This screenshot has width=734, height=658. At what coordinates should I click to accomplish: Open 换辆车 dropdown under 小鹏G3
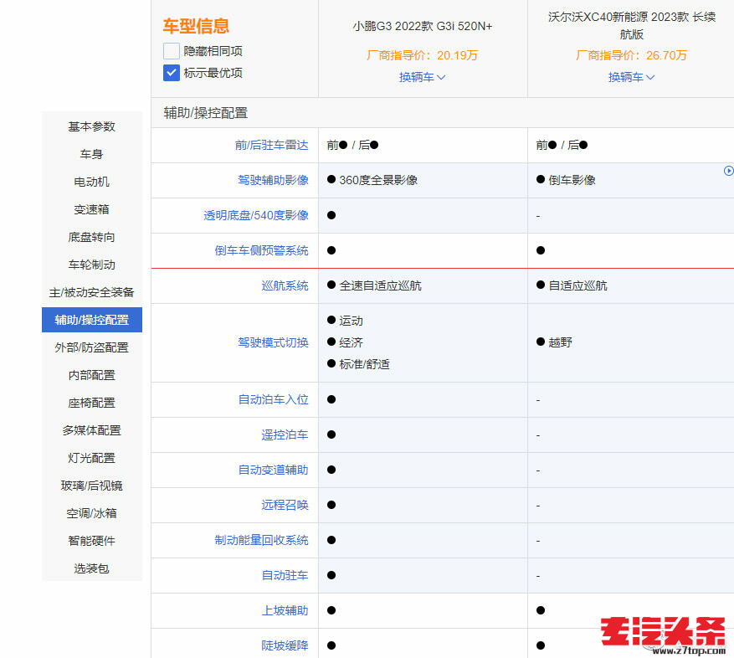[x=422, y=77]
